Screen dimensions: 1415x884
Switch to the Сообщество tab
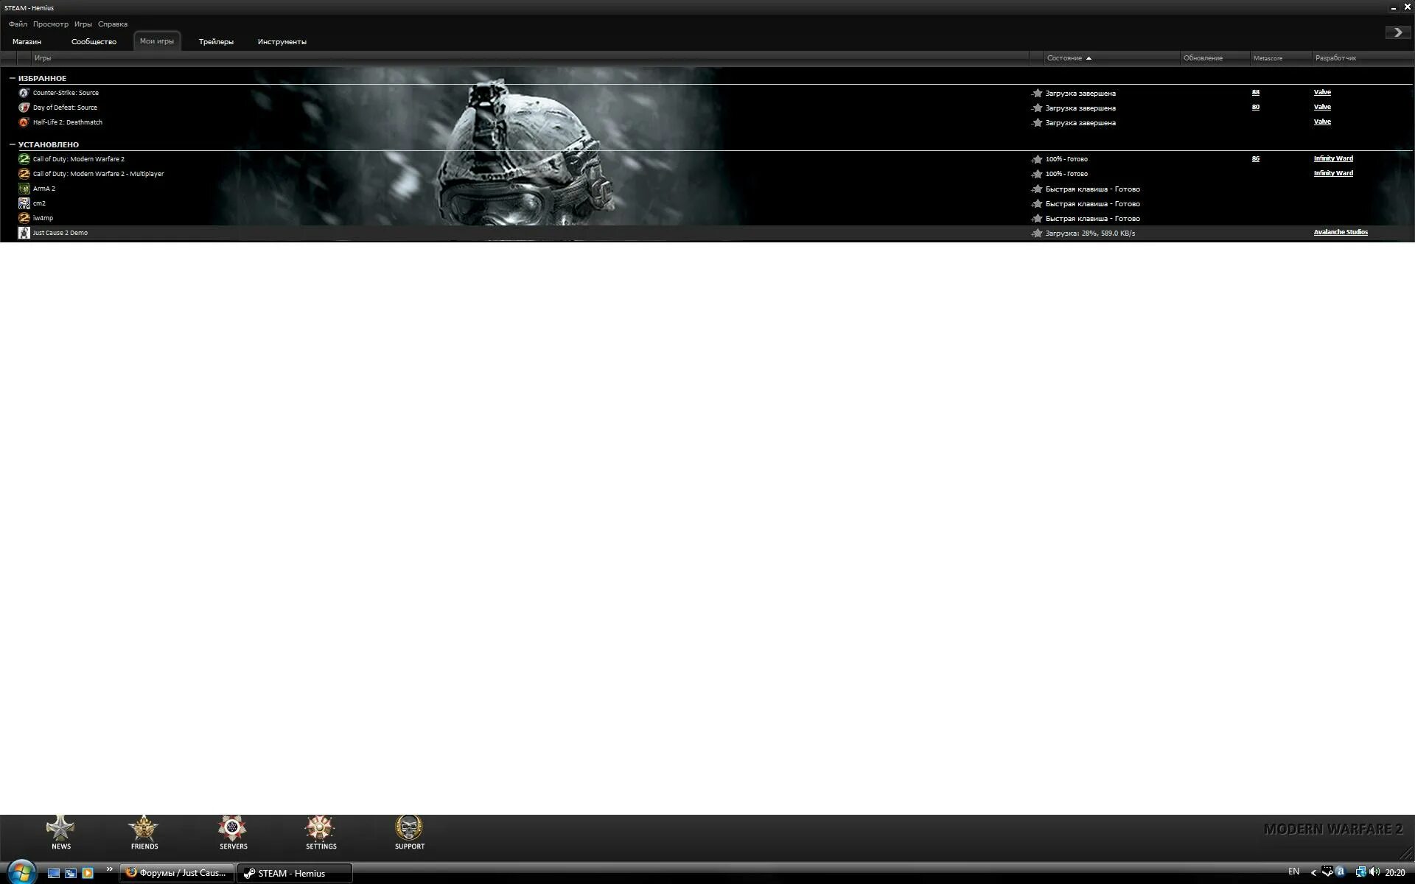94,42
